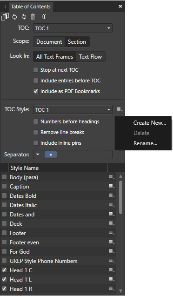This screenshot has height=296, width=173.
Task: Select the Table of Contents panel tab
Action: pos(31,7)
